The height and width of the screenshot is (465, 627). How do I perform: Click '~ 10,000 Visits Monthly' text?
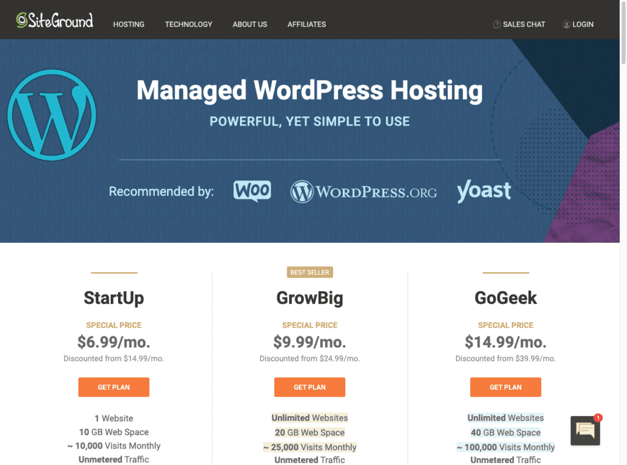114,446
